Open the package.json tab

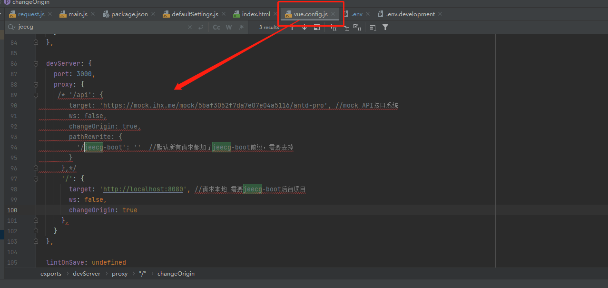129,14
